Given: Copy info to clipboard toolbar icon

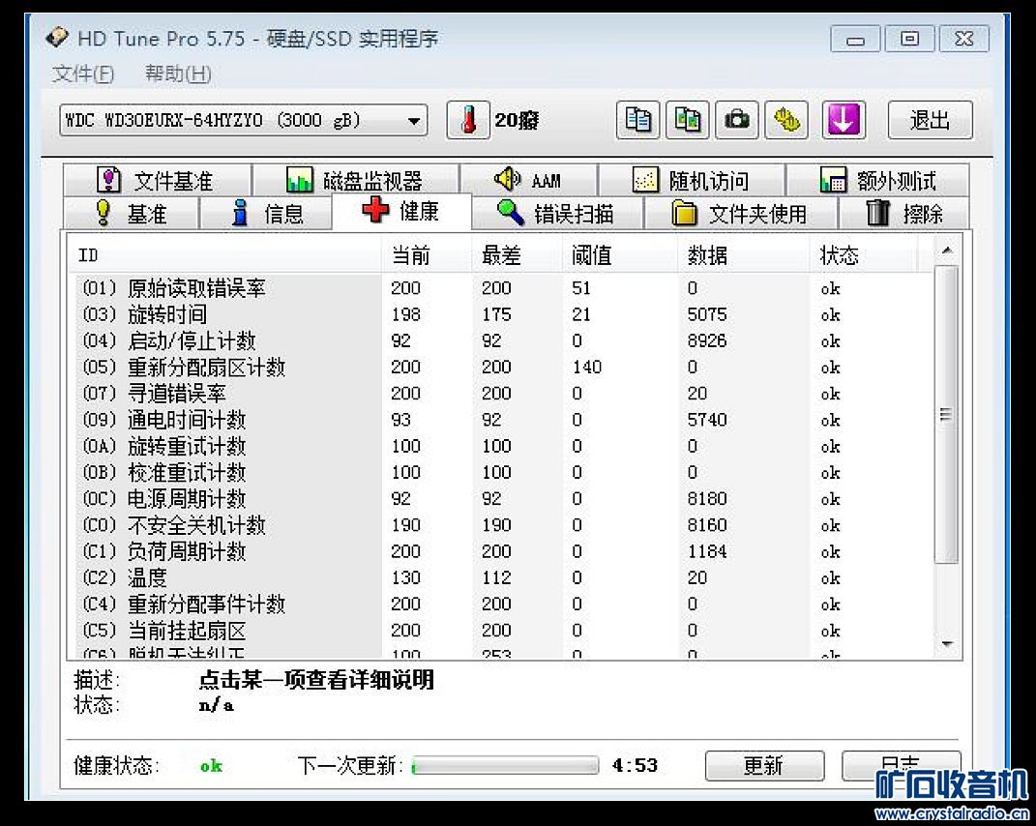Looking at the screenshot, I should pyautogui.click(x=637, y=120).
